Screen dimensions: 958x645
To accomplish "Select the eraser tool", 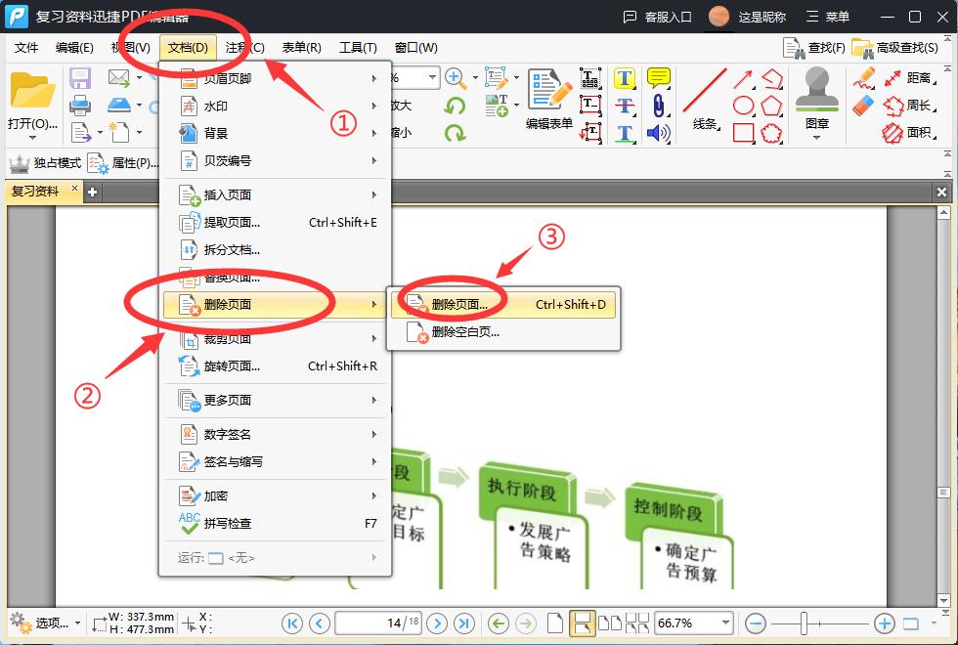I will point(864,106).
